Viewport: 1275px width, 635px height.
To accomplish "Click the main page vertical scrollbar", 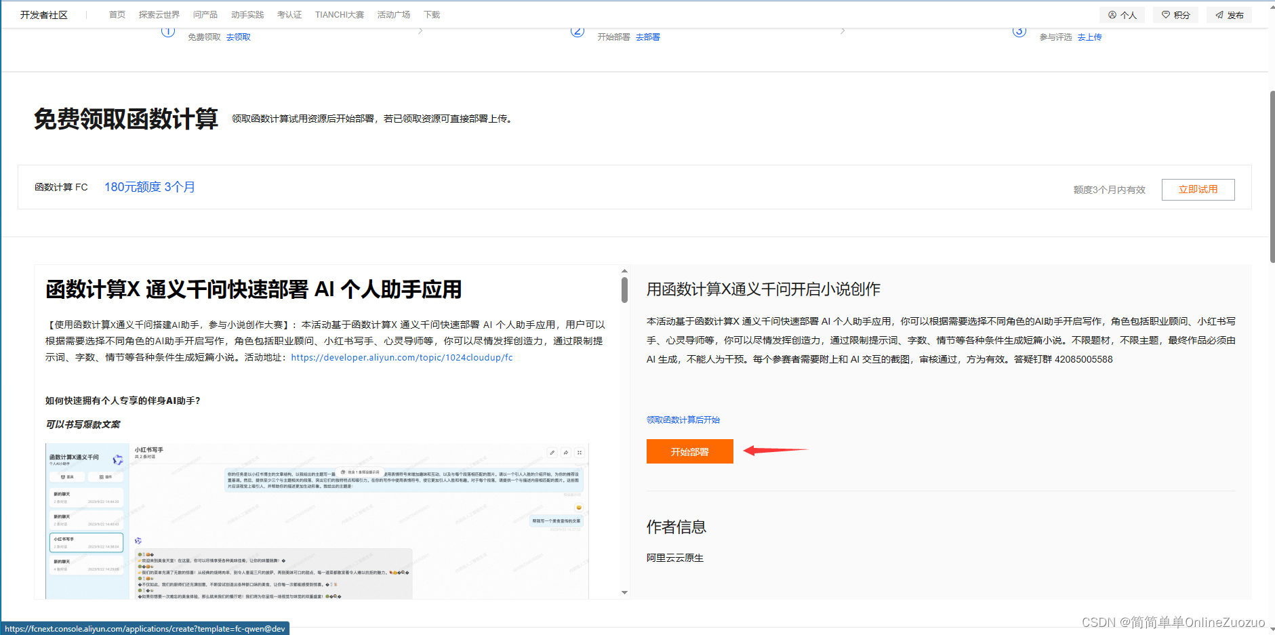I will click(x=1272, y=176).
